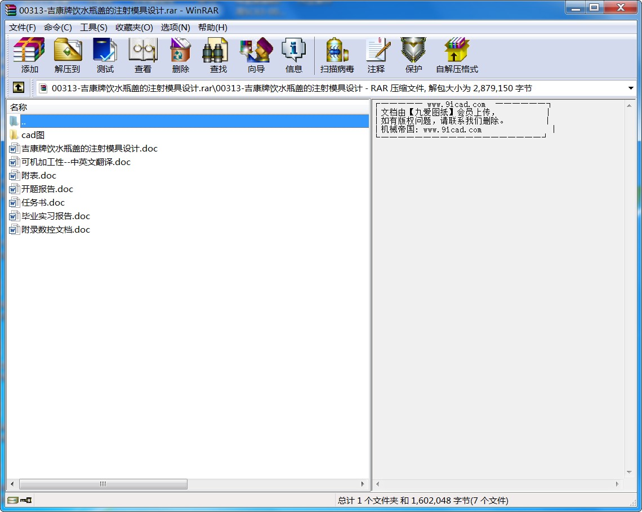This screenshot has height=512, width=642.
Task: Select the 开题报告.doc file name
Action: pos(47,189)
